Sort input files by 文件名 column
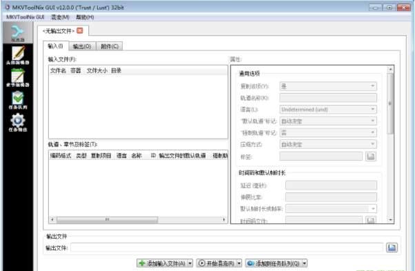This screenshot has height=271, width=415. [59, 70]
